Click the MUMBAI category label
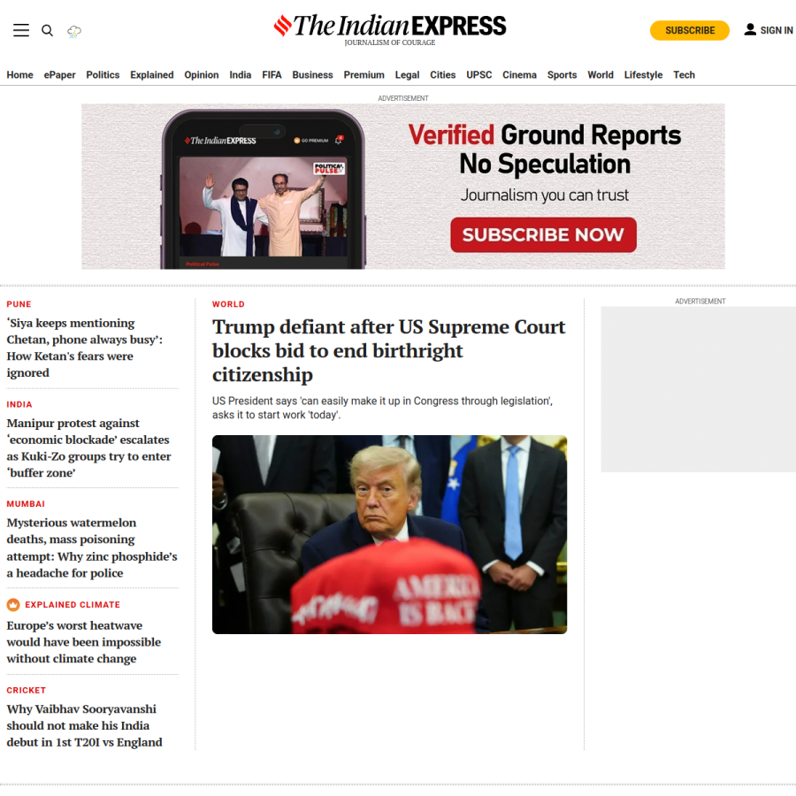This screenshot has width=796, height=796. pyautogui.click(x=26, y=503)
